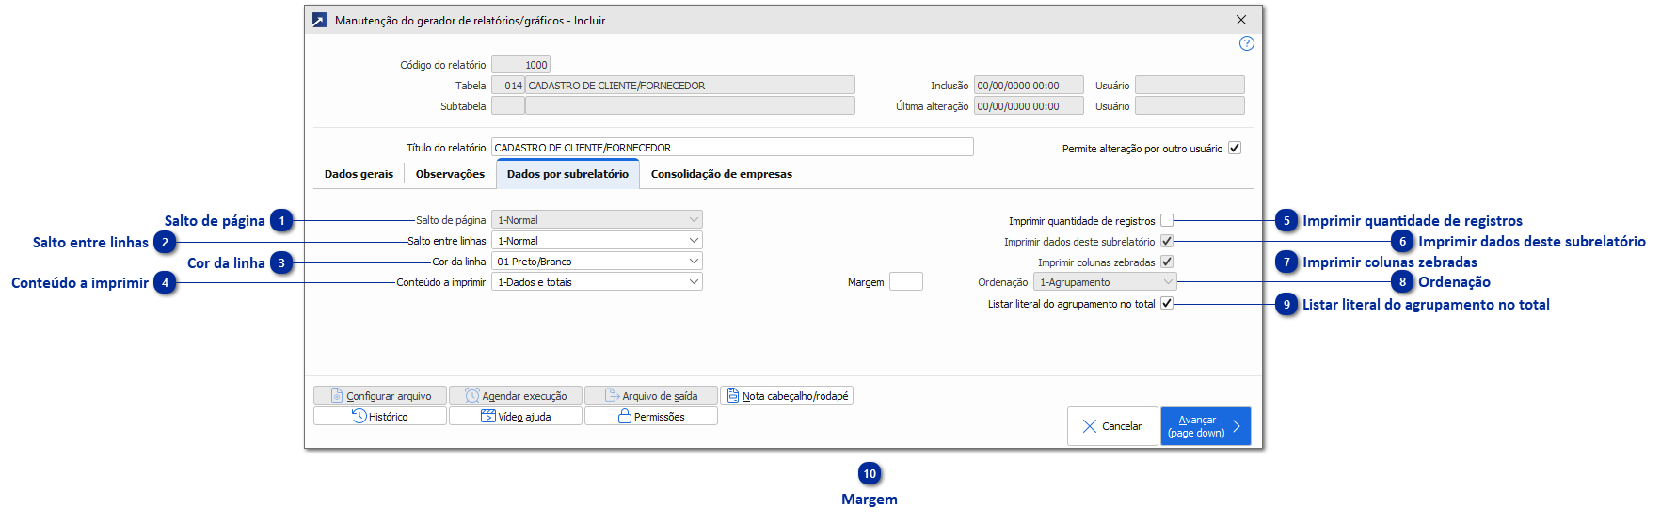The image size is (1661, 524).
Task: Click the Configurar arquivo document icon
Action: pos(337,396)
